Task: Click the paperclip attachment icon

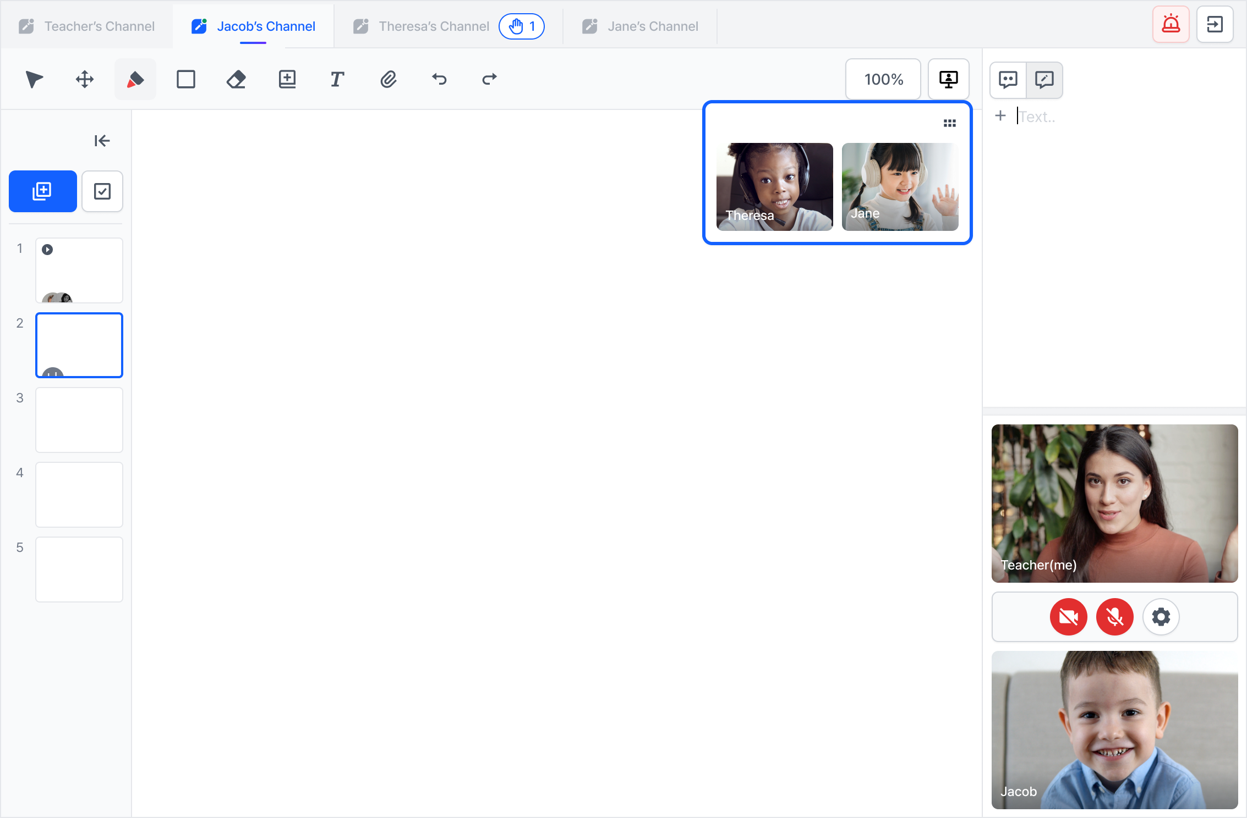Action: click(389, 79)
